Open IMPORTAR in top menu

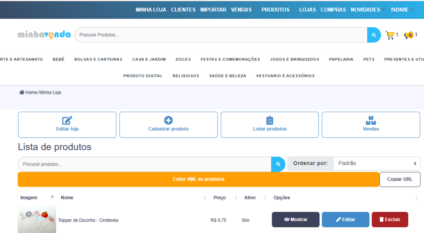(213, 10)
